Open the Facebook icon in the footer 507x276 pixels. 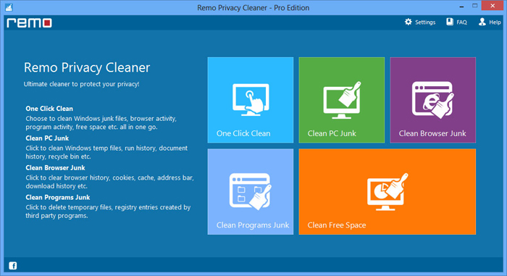point(12,266)
